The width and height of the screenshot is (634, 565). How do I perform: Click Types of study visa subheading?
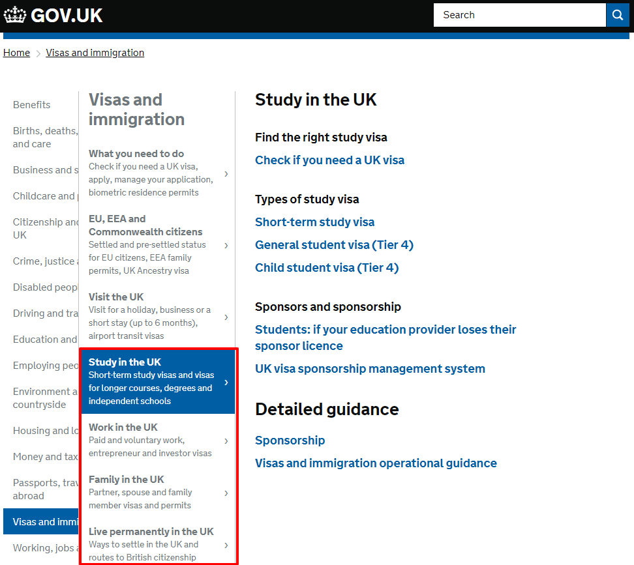[x=307, y=199]
